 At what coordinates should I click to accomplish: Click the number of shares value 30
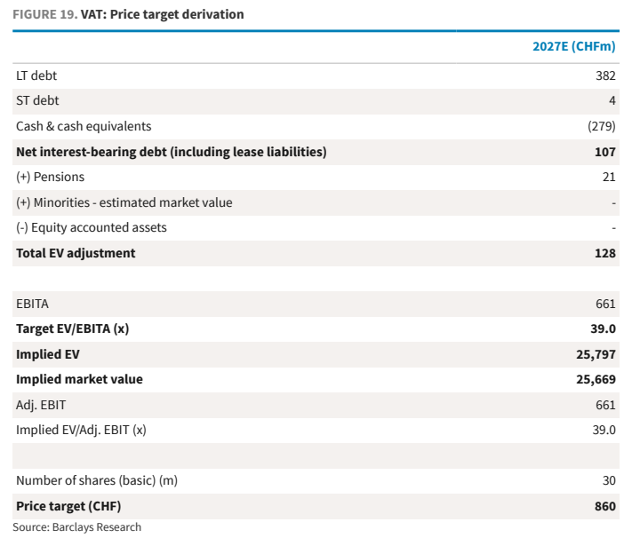pyautogui.click(x=609, y=481)
